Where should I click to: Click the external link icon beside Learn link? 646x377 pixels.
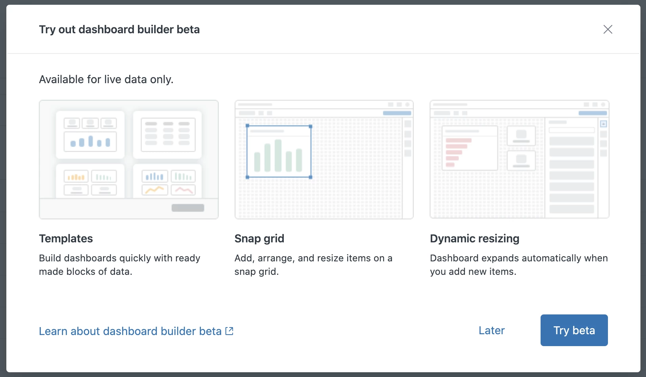[229, 331]
